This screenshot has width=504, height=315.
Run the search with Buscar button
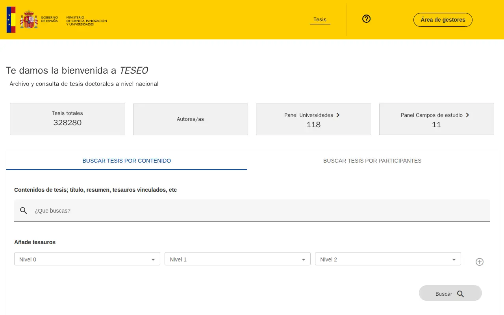[x=450, y=293]
